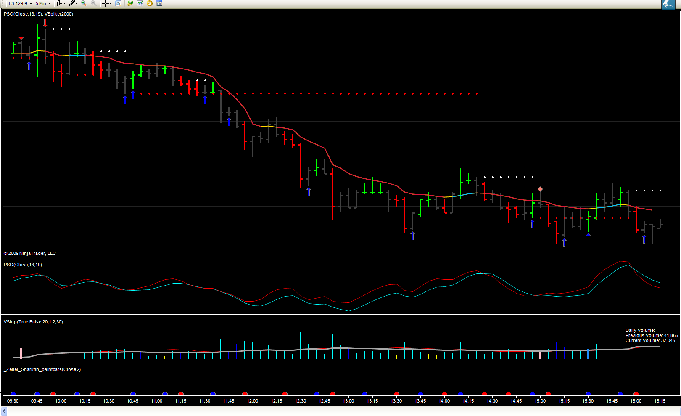Select the _Zeller_Sharkfin_paintbars(Close,2) panel label
This screenshot has width=681, height=416.
42,369
